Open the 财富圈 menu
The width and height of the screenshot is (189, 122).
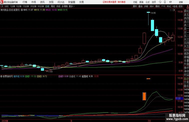pos(71,2)
